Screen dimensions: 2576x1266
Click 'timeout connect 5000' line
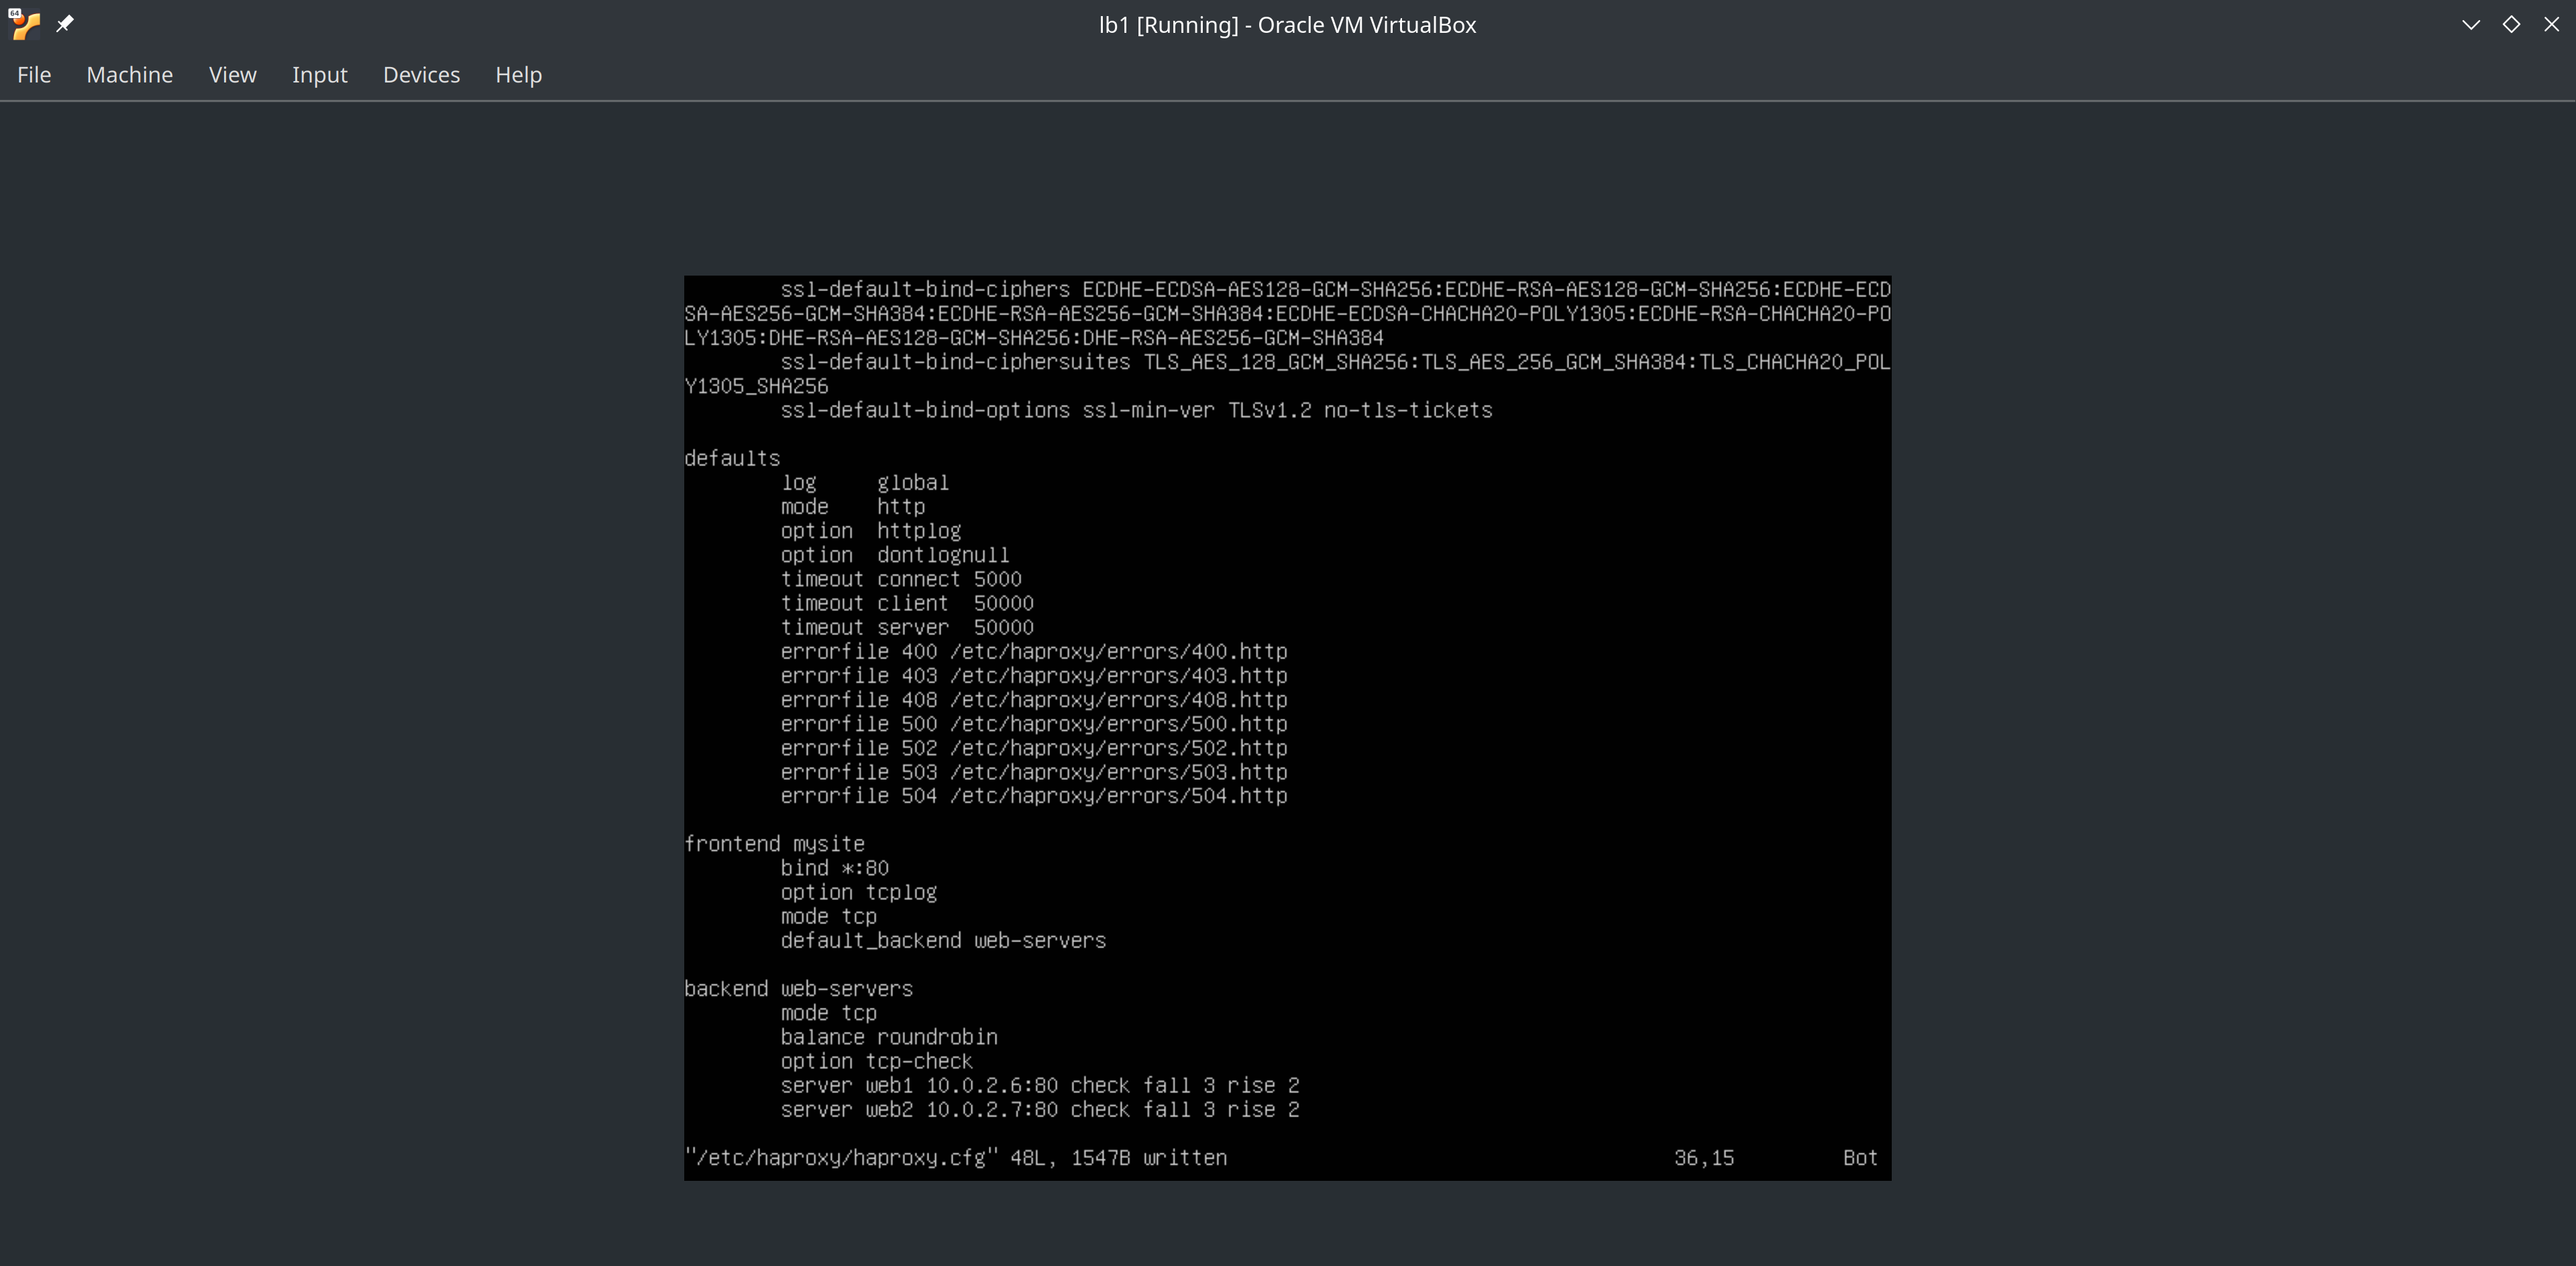pyautogui.click(x=901, y=579)
